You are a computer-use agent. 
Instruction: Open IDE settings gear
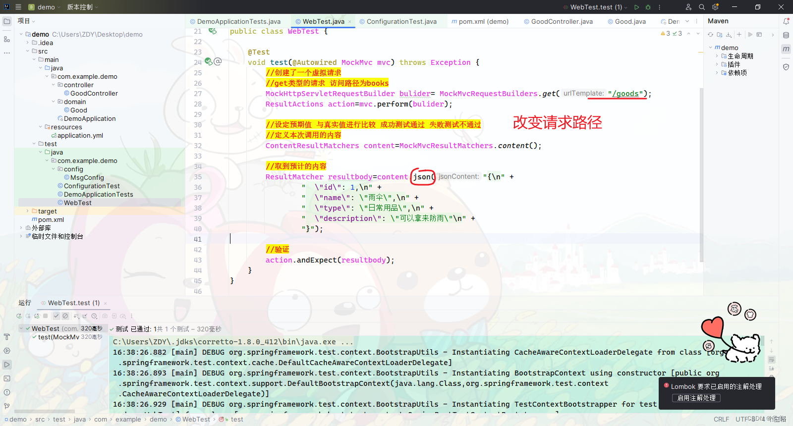pos(715,7)
